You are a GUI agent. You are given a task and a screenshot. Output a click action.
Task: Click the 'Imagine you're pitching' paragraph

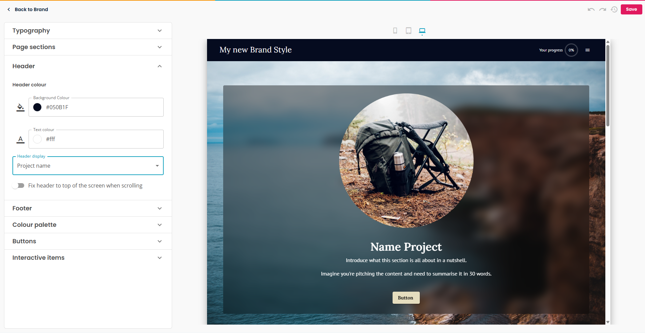[406, 274]
